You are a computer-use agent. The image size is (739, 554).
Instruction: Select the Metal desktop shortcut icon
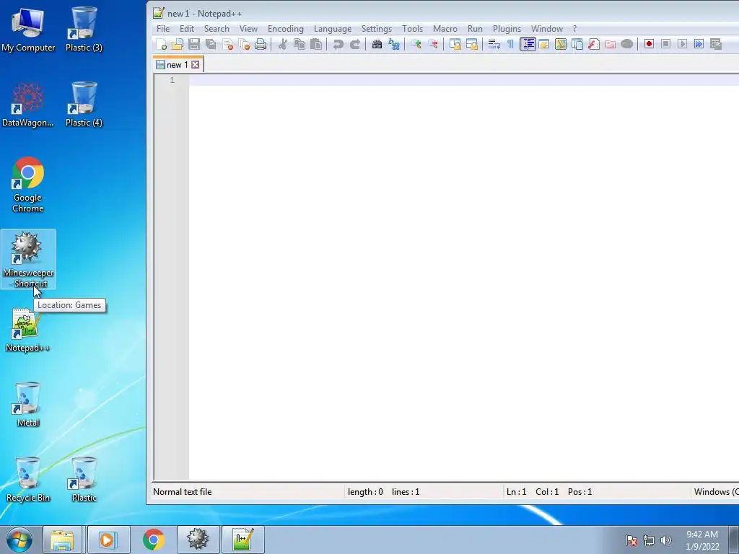pos(28,404)
